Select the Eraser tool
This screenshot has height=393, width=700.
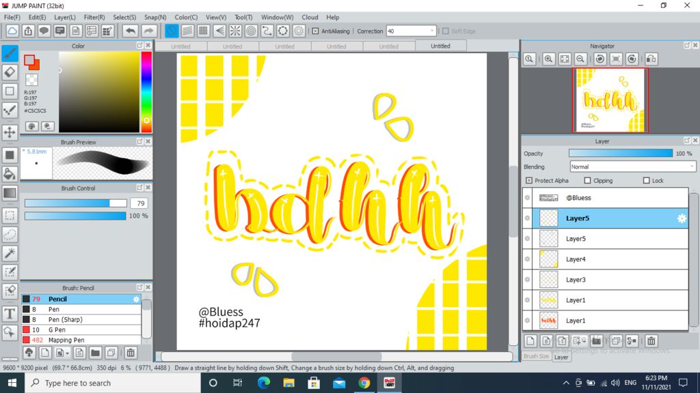pos(10,72)
